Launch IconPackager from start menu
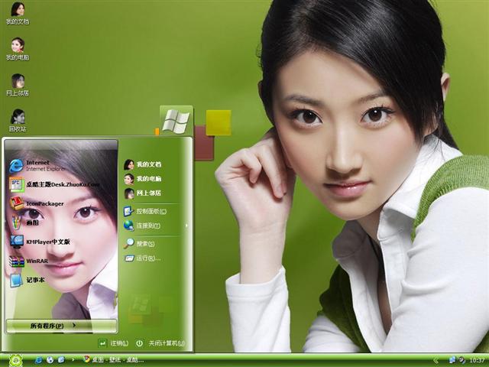This screenshot has height=367, width=489. [36, 203]
